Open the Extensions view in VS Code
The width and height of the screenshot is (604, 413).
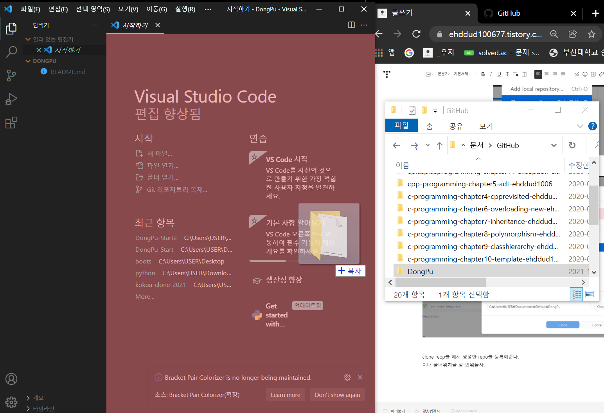coord(11,123)
